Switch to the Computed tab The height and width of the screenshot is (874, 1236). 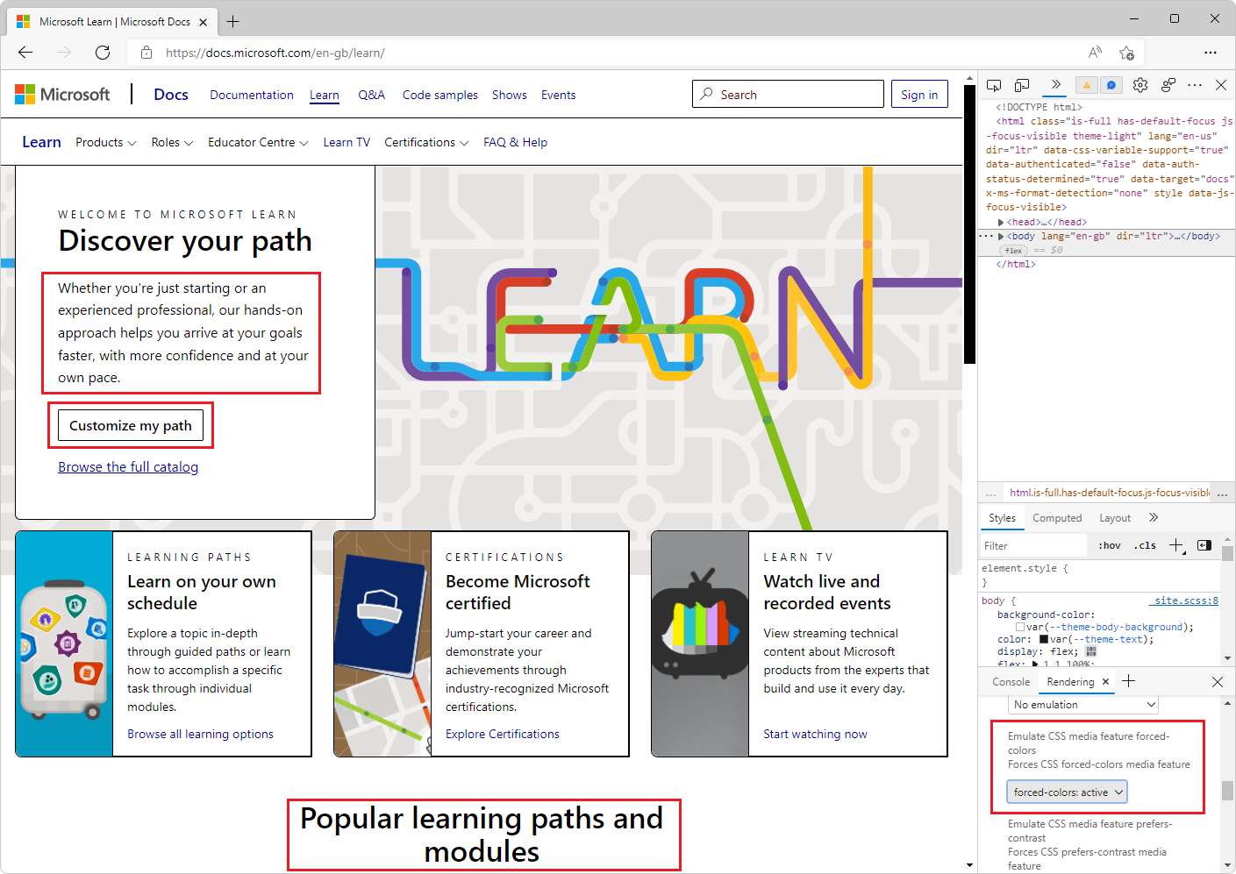[x=1057, y=517]
